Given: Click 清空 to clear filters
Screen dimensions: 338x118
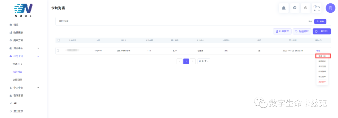Looking at the screenshot, I should point(310,21).
